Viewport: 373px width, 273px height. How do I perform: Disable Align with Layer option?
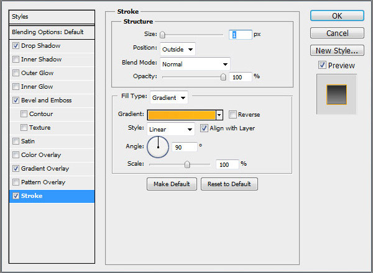click(204, 128)
